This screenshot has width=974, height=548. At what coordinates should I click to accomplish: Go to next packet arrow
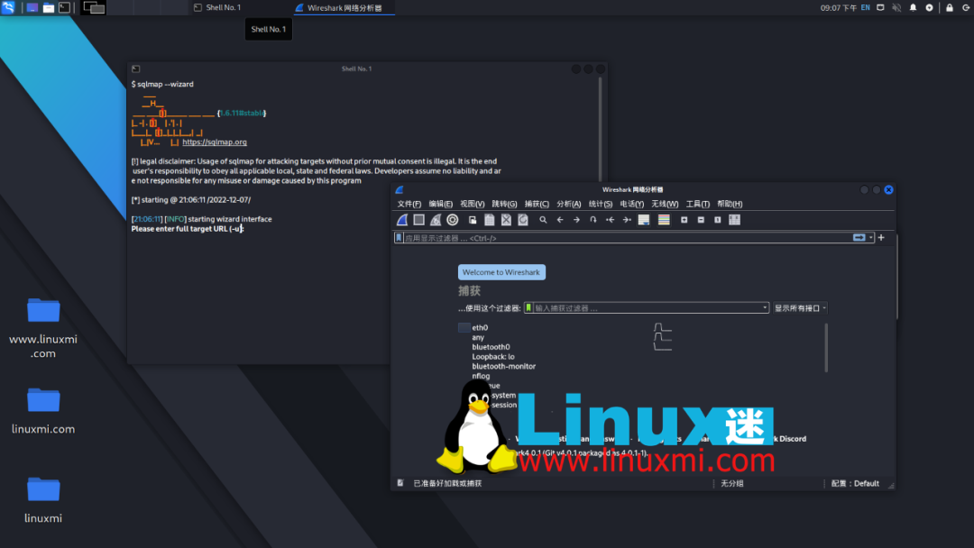click(576, 220)
